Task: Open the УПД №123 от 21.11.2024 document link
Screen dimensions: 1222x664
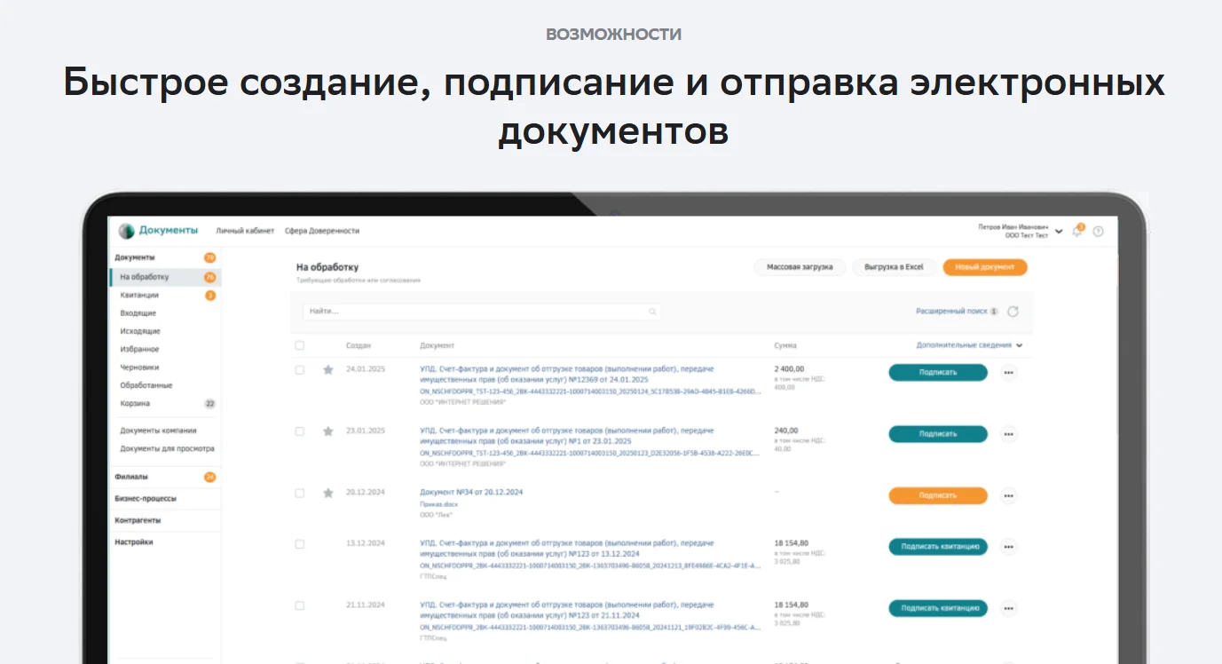Action: 567,610
